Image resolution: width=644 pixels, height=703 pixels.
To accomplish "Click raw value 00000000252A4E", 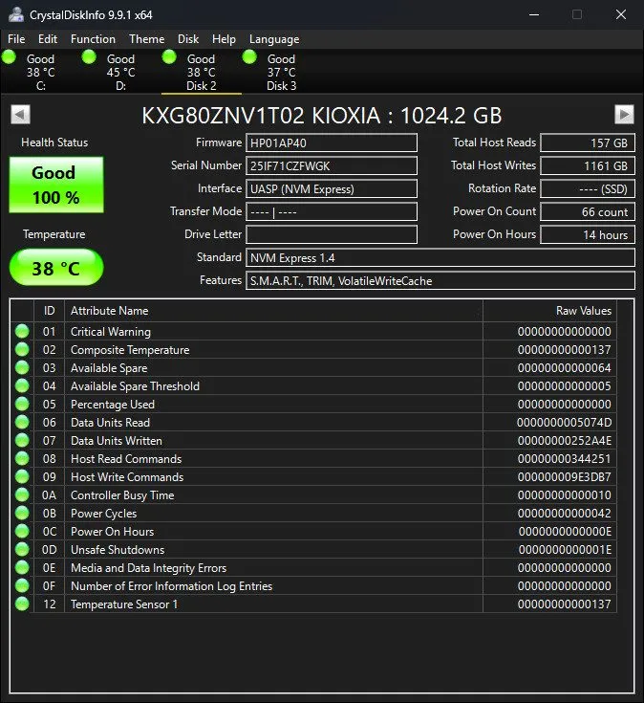I will click(565, 441).
